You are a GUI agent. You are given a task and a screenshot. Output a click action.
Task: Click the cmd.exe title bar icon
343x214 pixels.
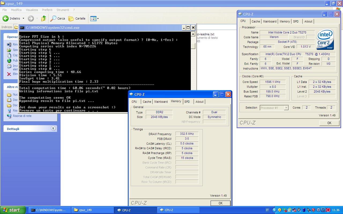(x=22, y=28)
